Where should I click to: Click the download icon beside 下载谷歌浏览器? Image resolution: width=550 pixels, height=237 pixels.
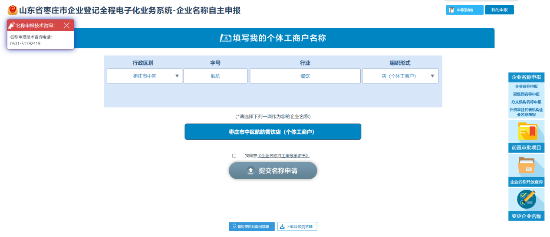[282, 227]
